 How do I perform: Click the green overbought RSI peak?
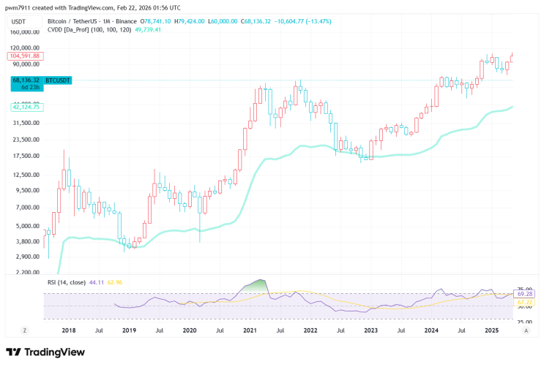(257, 285)
